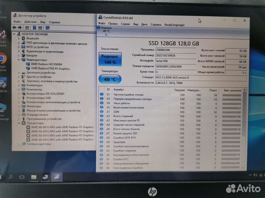Screen dimensions: 265x198
Task: Show hidden tray icons chevron
Action: pos(250,175)
